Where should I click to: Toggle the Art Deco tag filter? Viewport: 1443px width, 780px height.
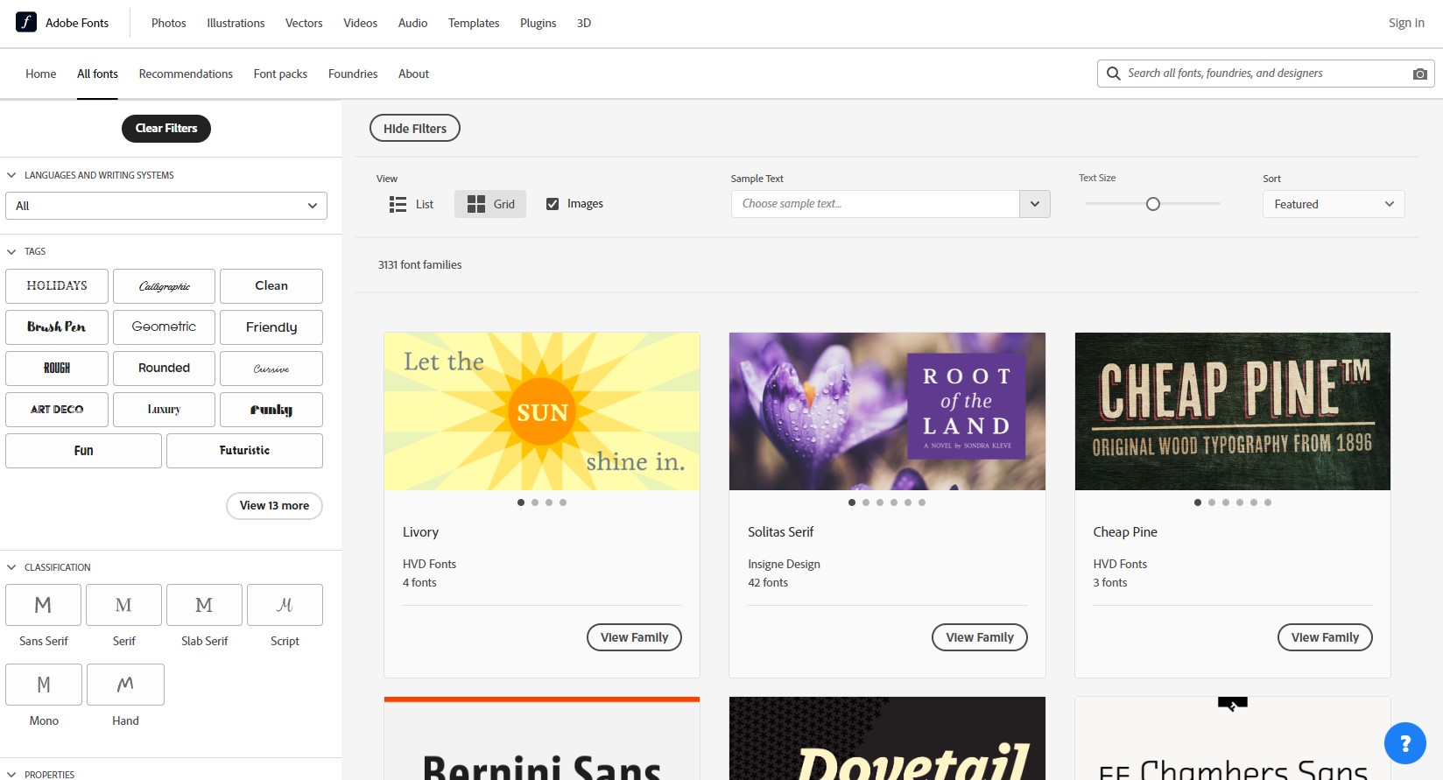click(57, 410)
